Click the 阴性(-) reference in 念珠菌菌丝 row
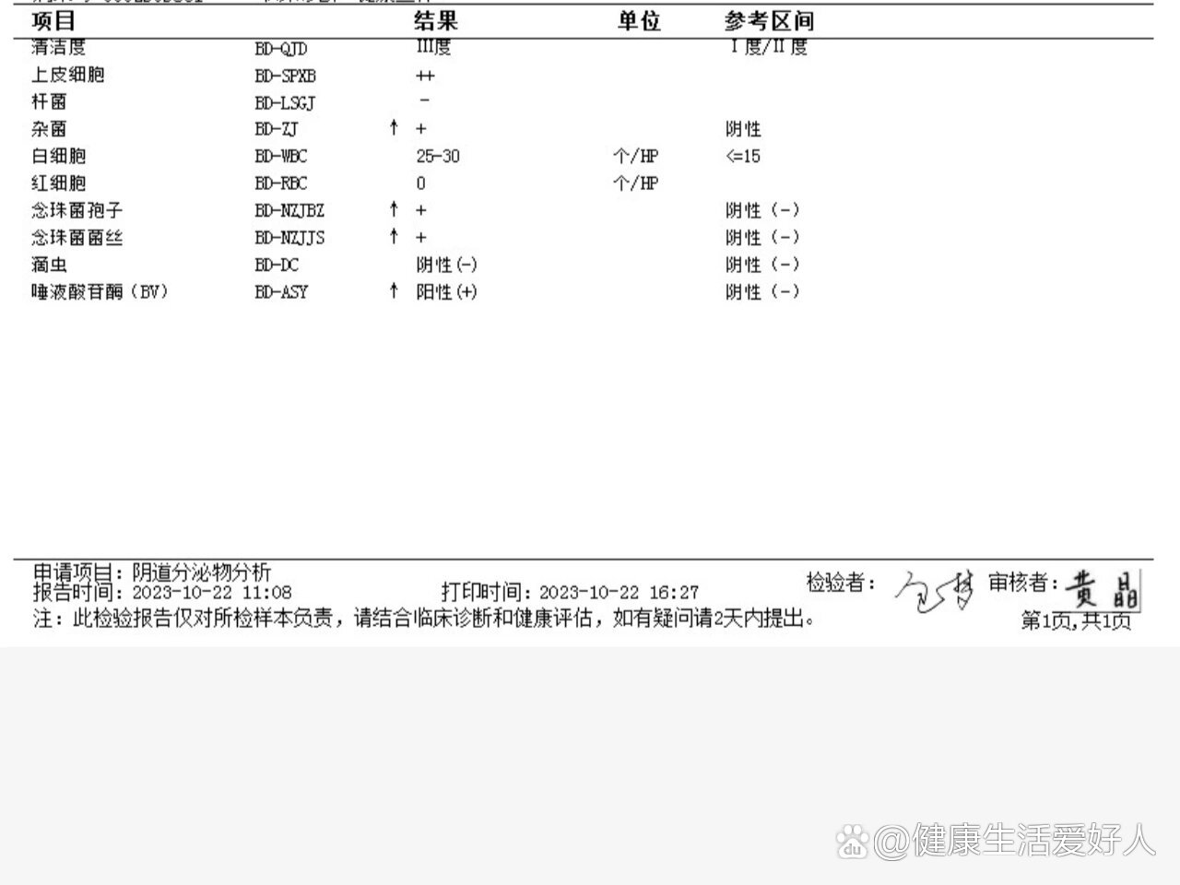 pos(762,237)
